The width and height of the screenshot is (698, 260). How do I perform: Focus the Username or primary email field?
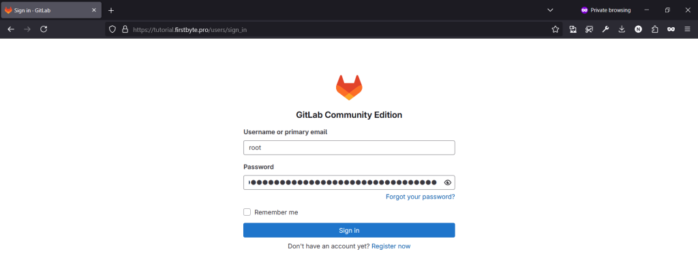click(x=349, y=148)
